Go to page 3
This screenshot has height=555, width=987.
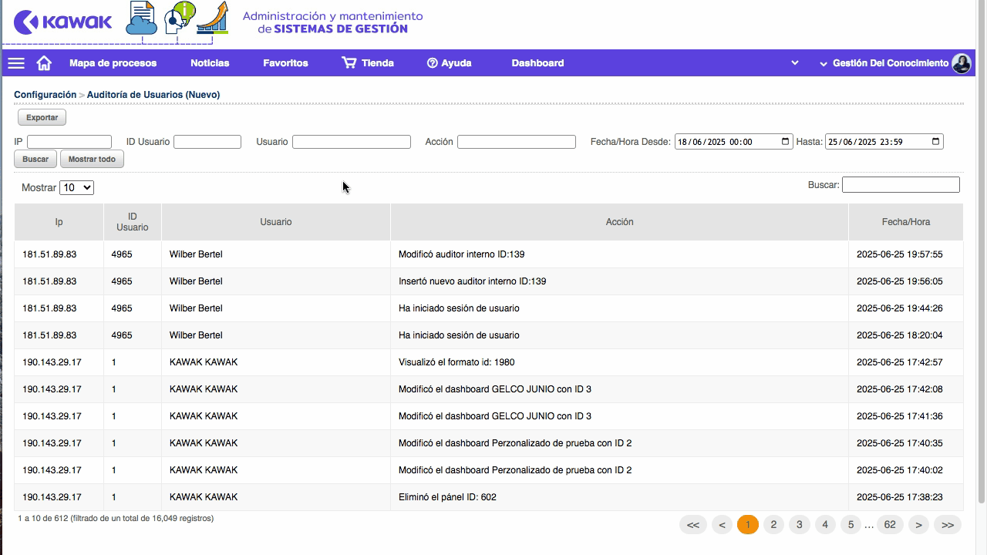(x=800, y=525)
